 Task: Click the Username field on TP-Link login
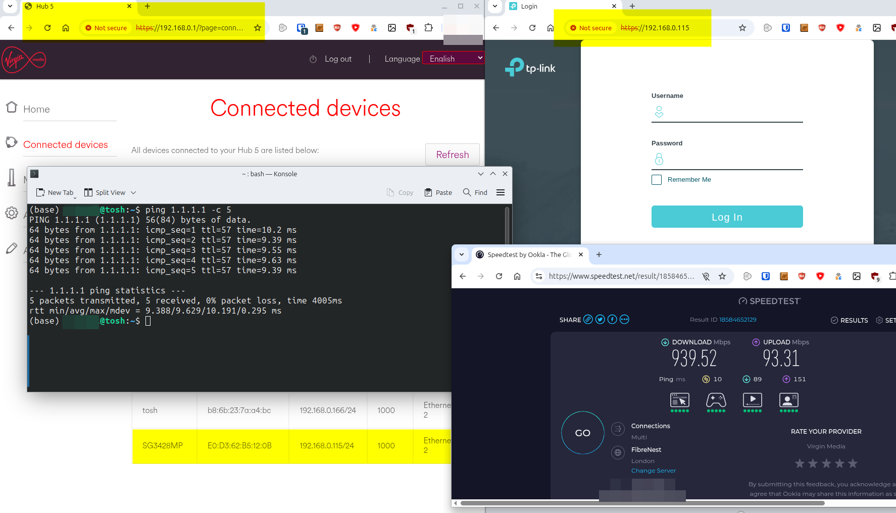coord(727,112)
